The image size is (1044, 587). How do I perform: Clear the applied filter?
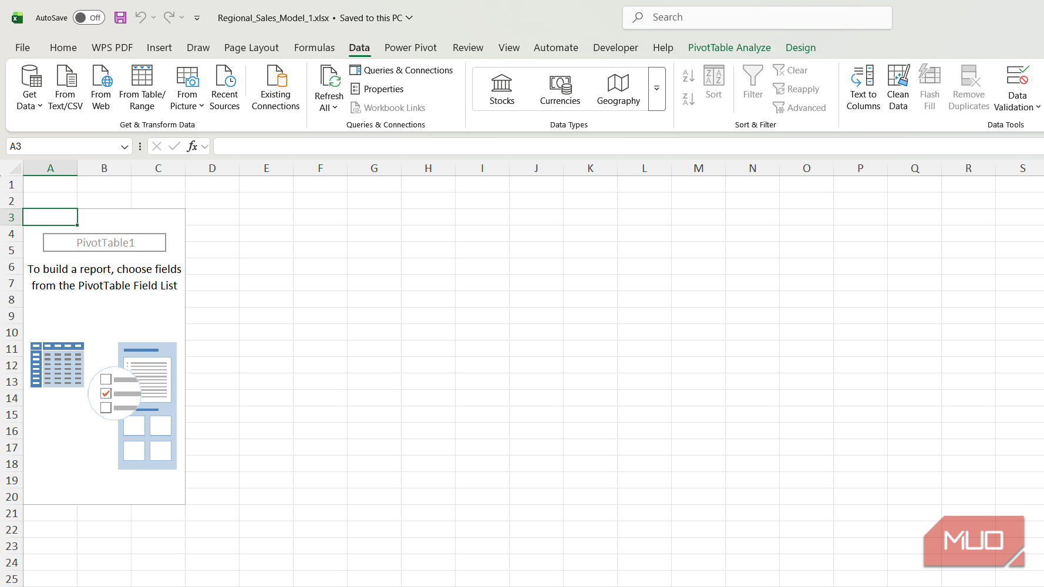790,70
